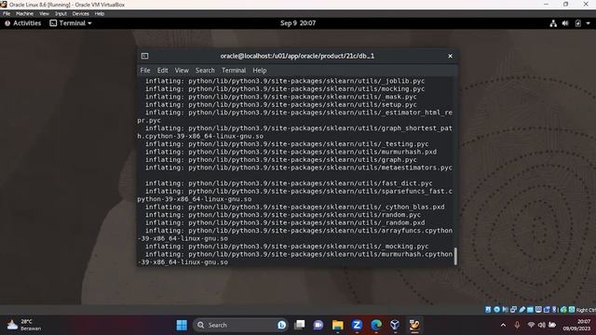The width and height of the screenshot is (596, 335).
Task: Click the terminal scrollbar handle
Action: click(455, 257)
